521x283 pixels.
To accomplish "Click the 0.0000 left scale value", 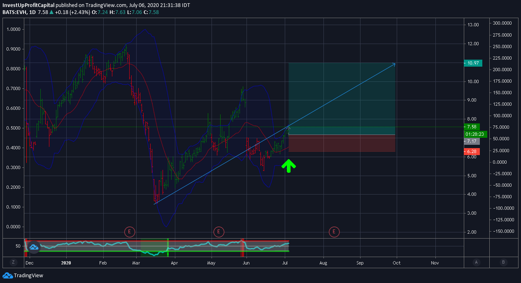I will pos(14,227).
